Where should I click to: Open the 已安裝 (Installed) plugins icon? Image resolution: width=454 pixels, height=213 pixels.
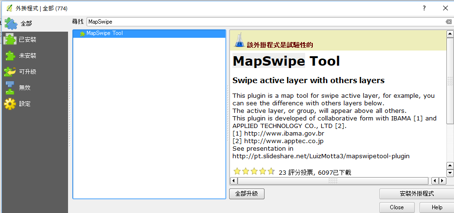click(x=9, y=40)
